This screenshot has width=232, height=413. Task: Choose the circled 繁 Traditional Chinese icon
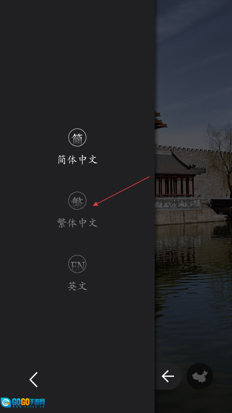click(77, 201)
